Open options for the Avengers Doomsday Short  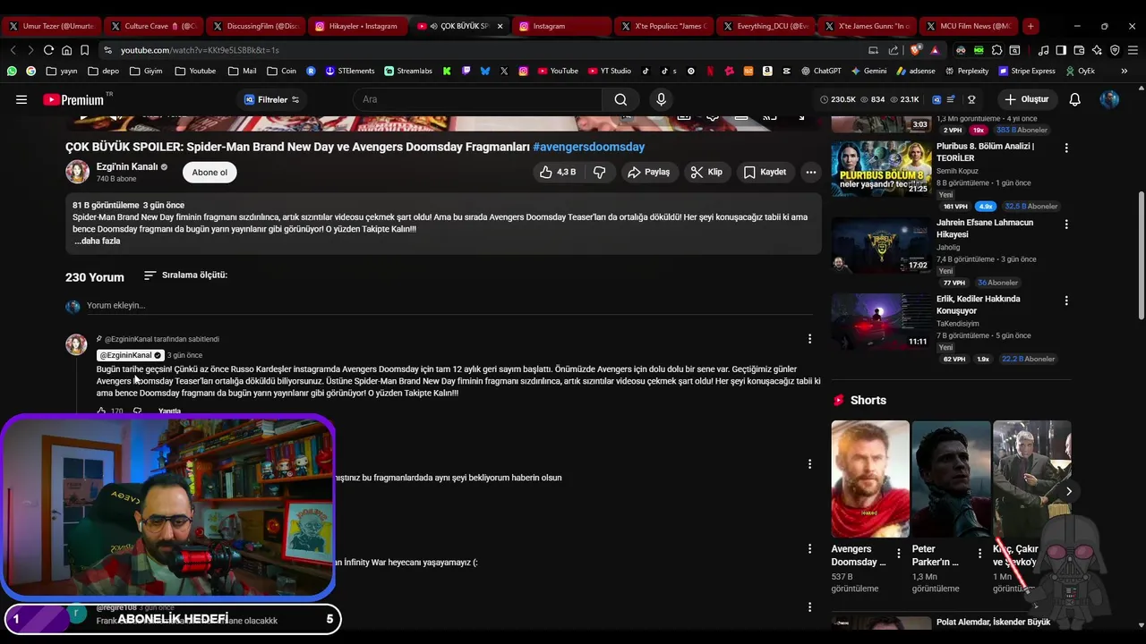pyautogui.click(x=899, y=554)
